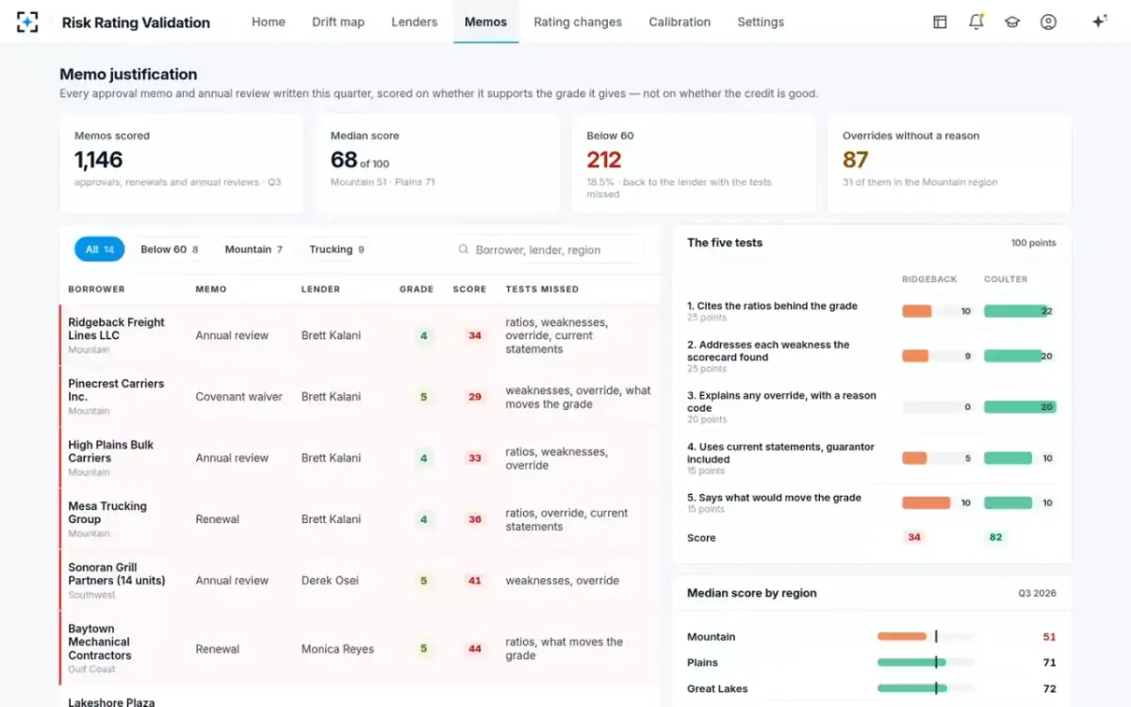Sort by the LENDER column header
Screen dimensions: 1131x707
[320, 289]
